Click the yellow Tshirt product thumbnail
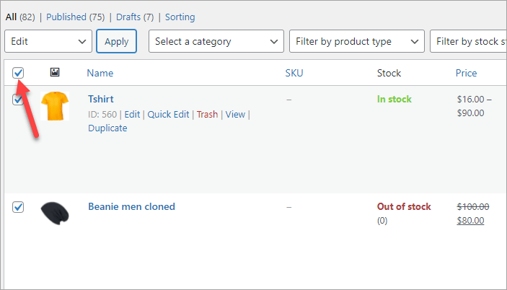Screen dimensions: 507x290 click(54, 106)
